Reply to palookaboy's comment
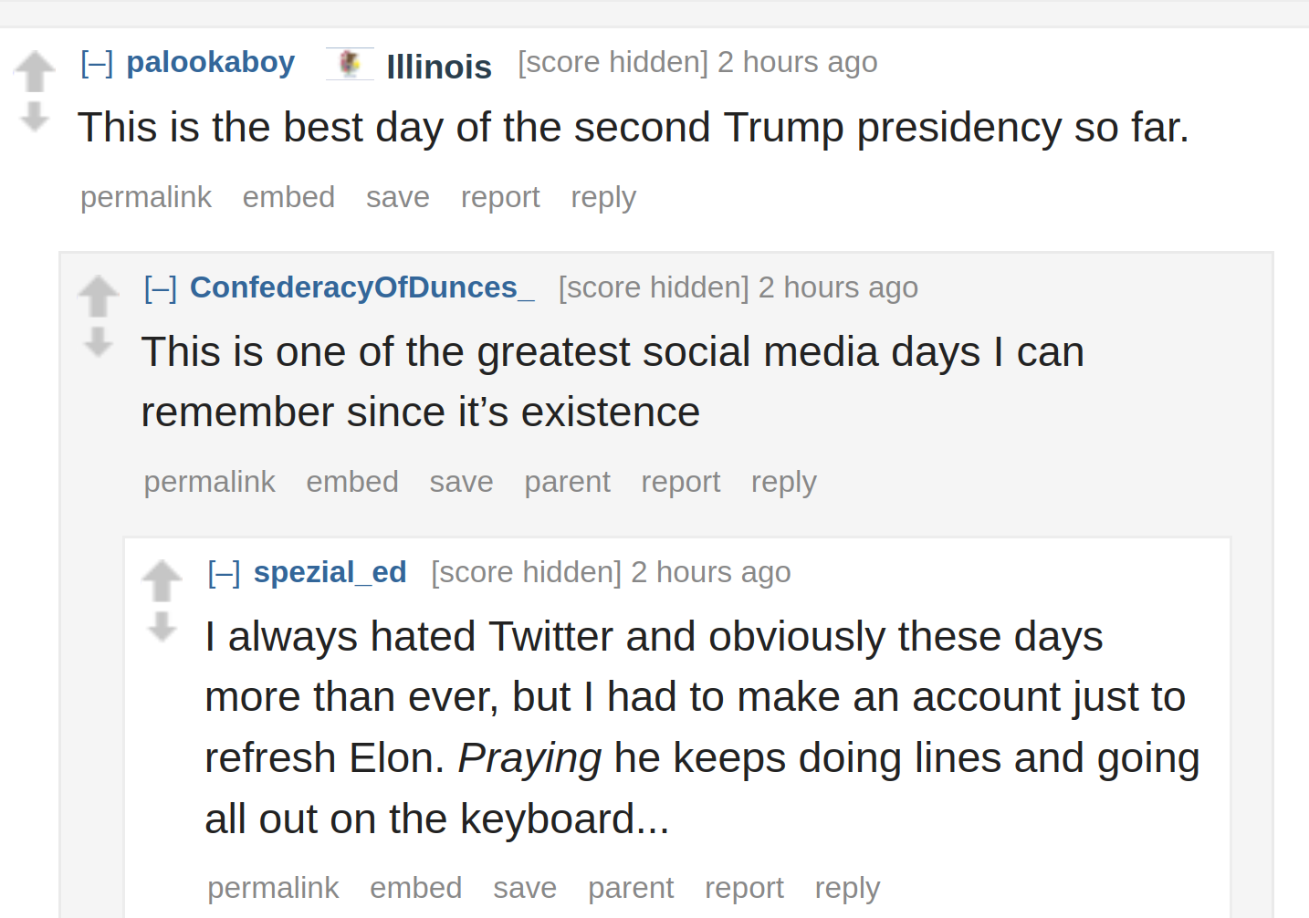1309x918 pixels. click(x=603, y=197)
